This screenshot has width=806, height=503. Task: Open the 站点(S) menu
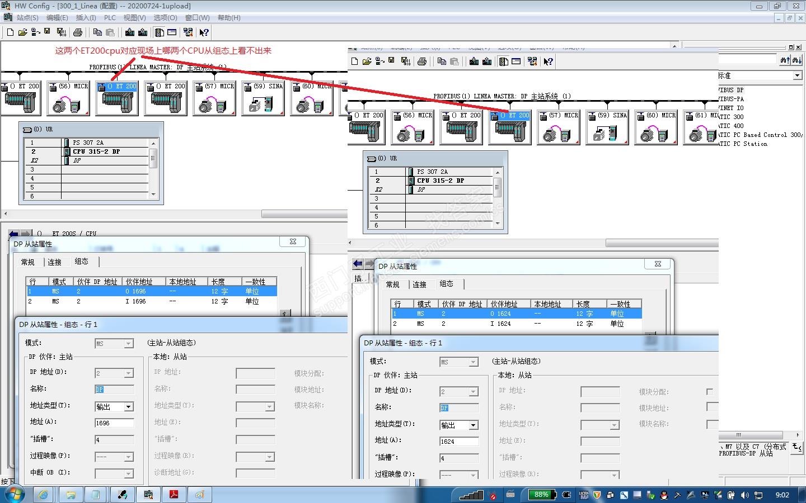click(x=27, y=18)
